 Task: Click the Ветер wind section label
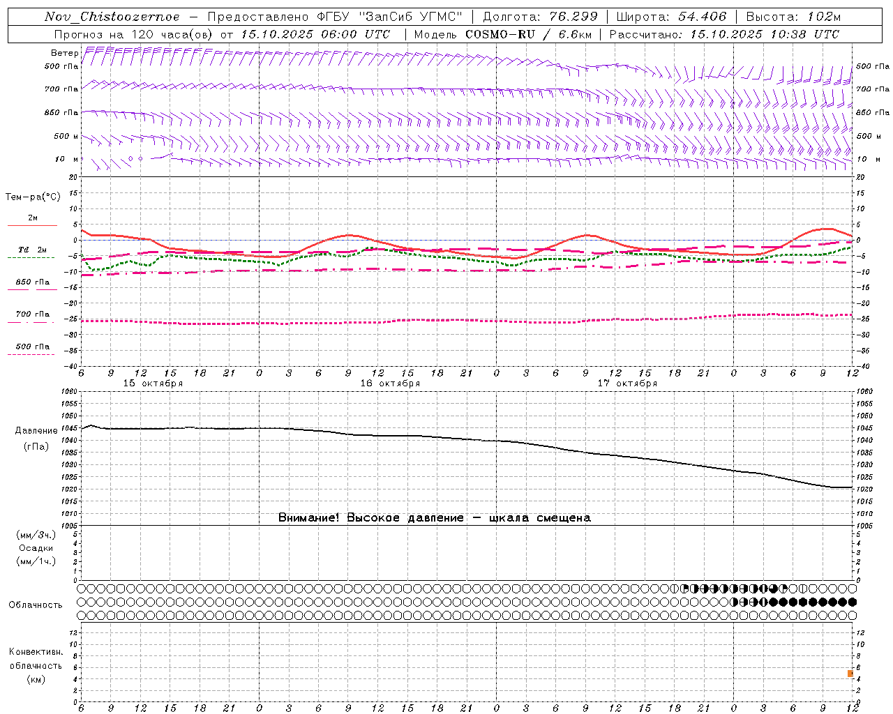[x=64, y=53]
